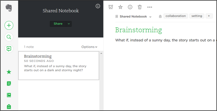
Task: Open Work Chat icon in sidebar
Action: pos(9,48)
